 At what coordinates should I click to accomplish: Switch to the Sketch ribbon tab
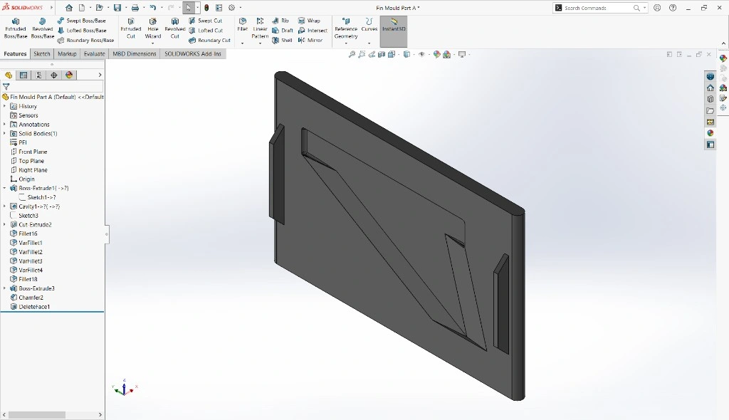[x=42, y=53]
